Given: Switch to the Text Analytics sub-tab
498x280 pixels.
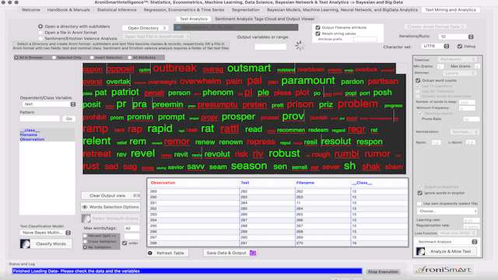Looking at the screenshot, I should (194, 19).
